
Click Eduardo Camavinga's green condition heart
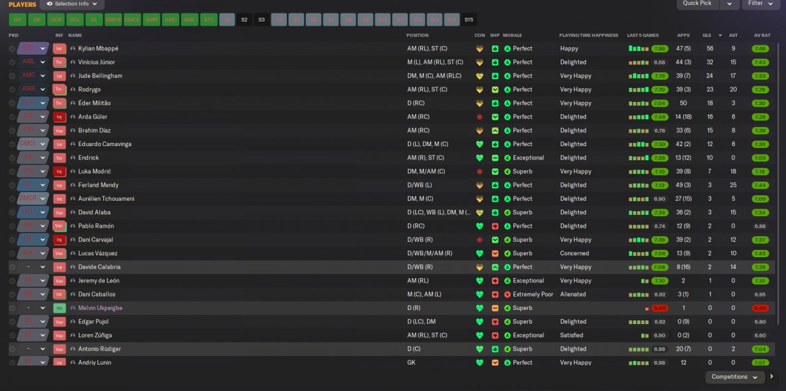480,144
